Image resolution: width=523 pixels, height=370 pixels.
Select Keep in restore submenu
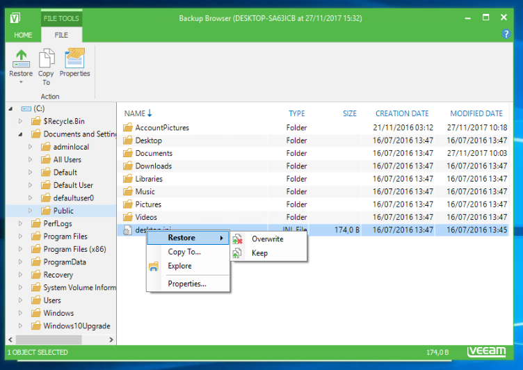coord(268,253)
